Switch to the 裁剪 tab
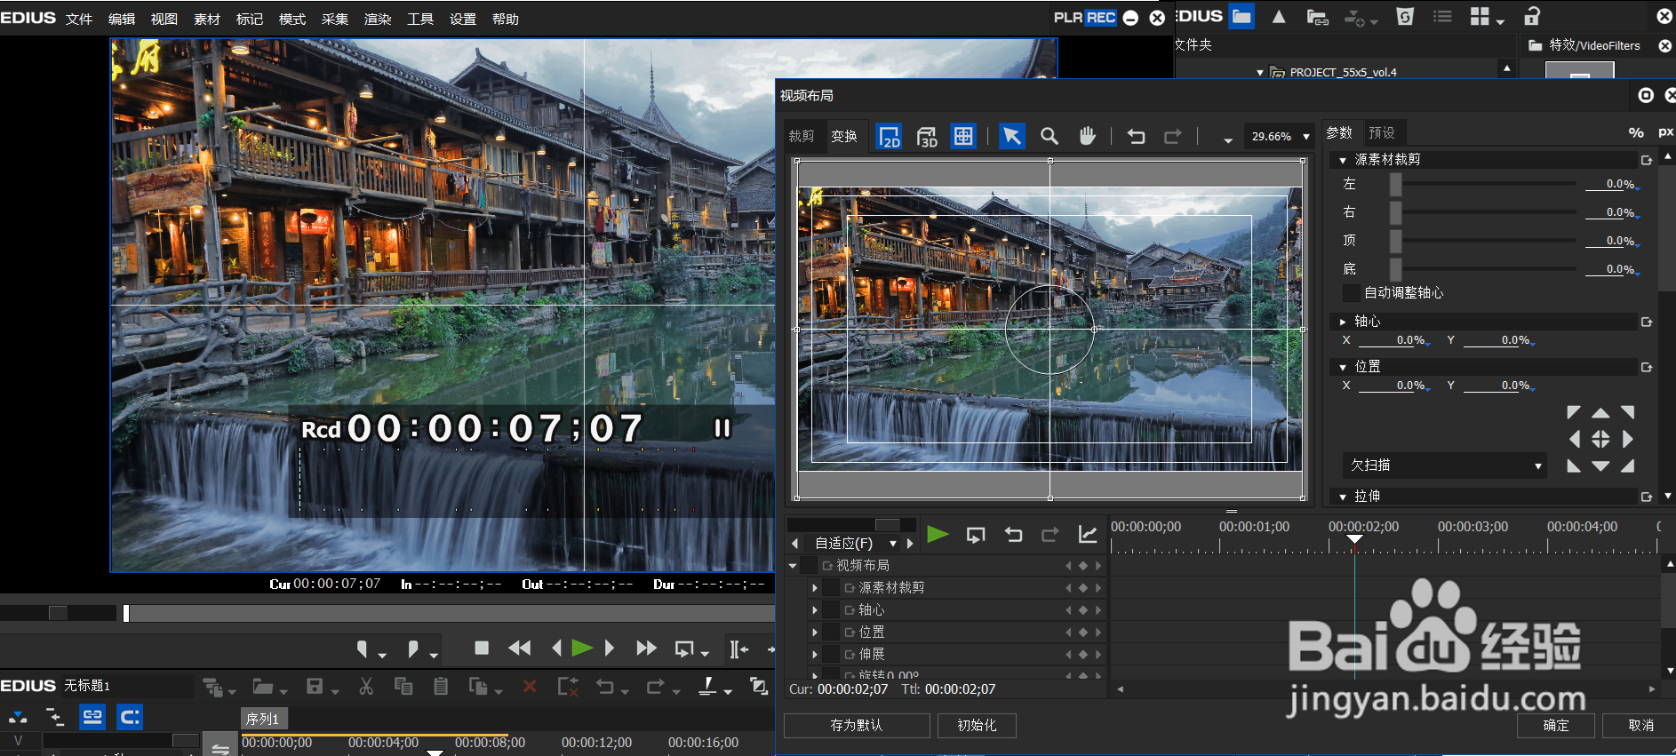1676x756 pixels. click(802, 136)
